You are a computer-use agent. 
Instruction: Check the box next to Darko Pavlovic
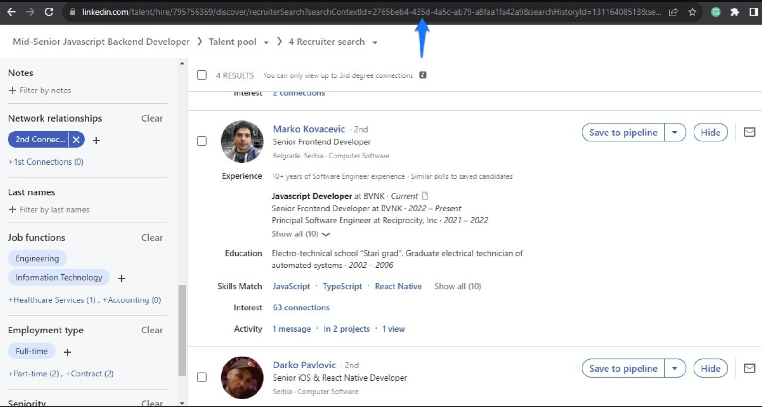point(202,377)
